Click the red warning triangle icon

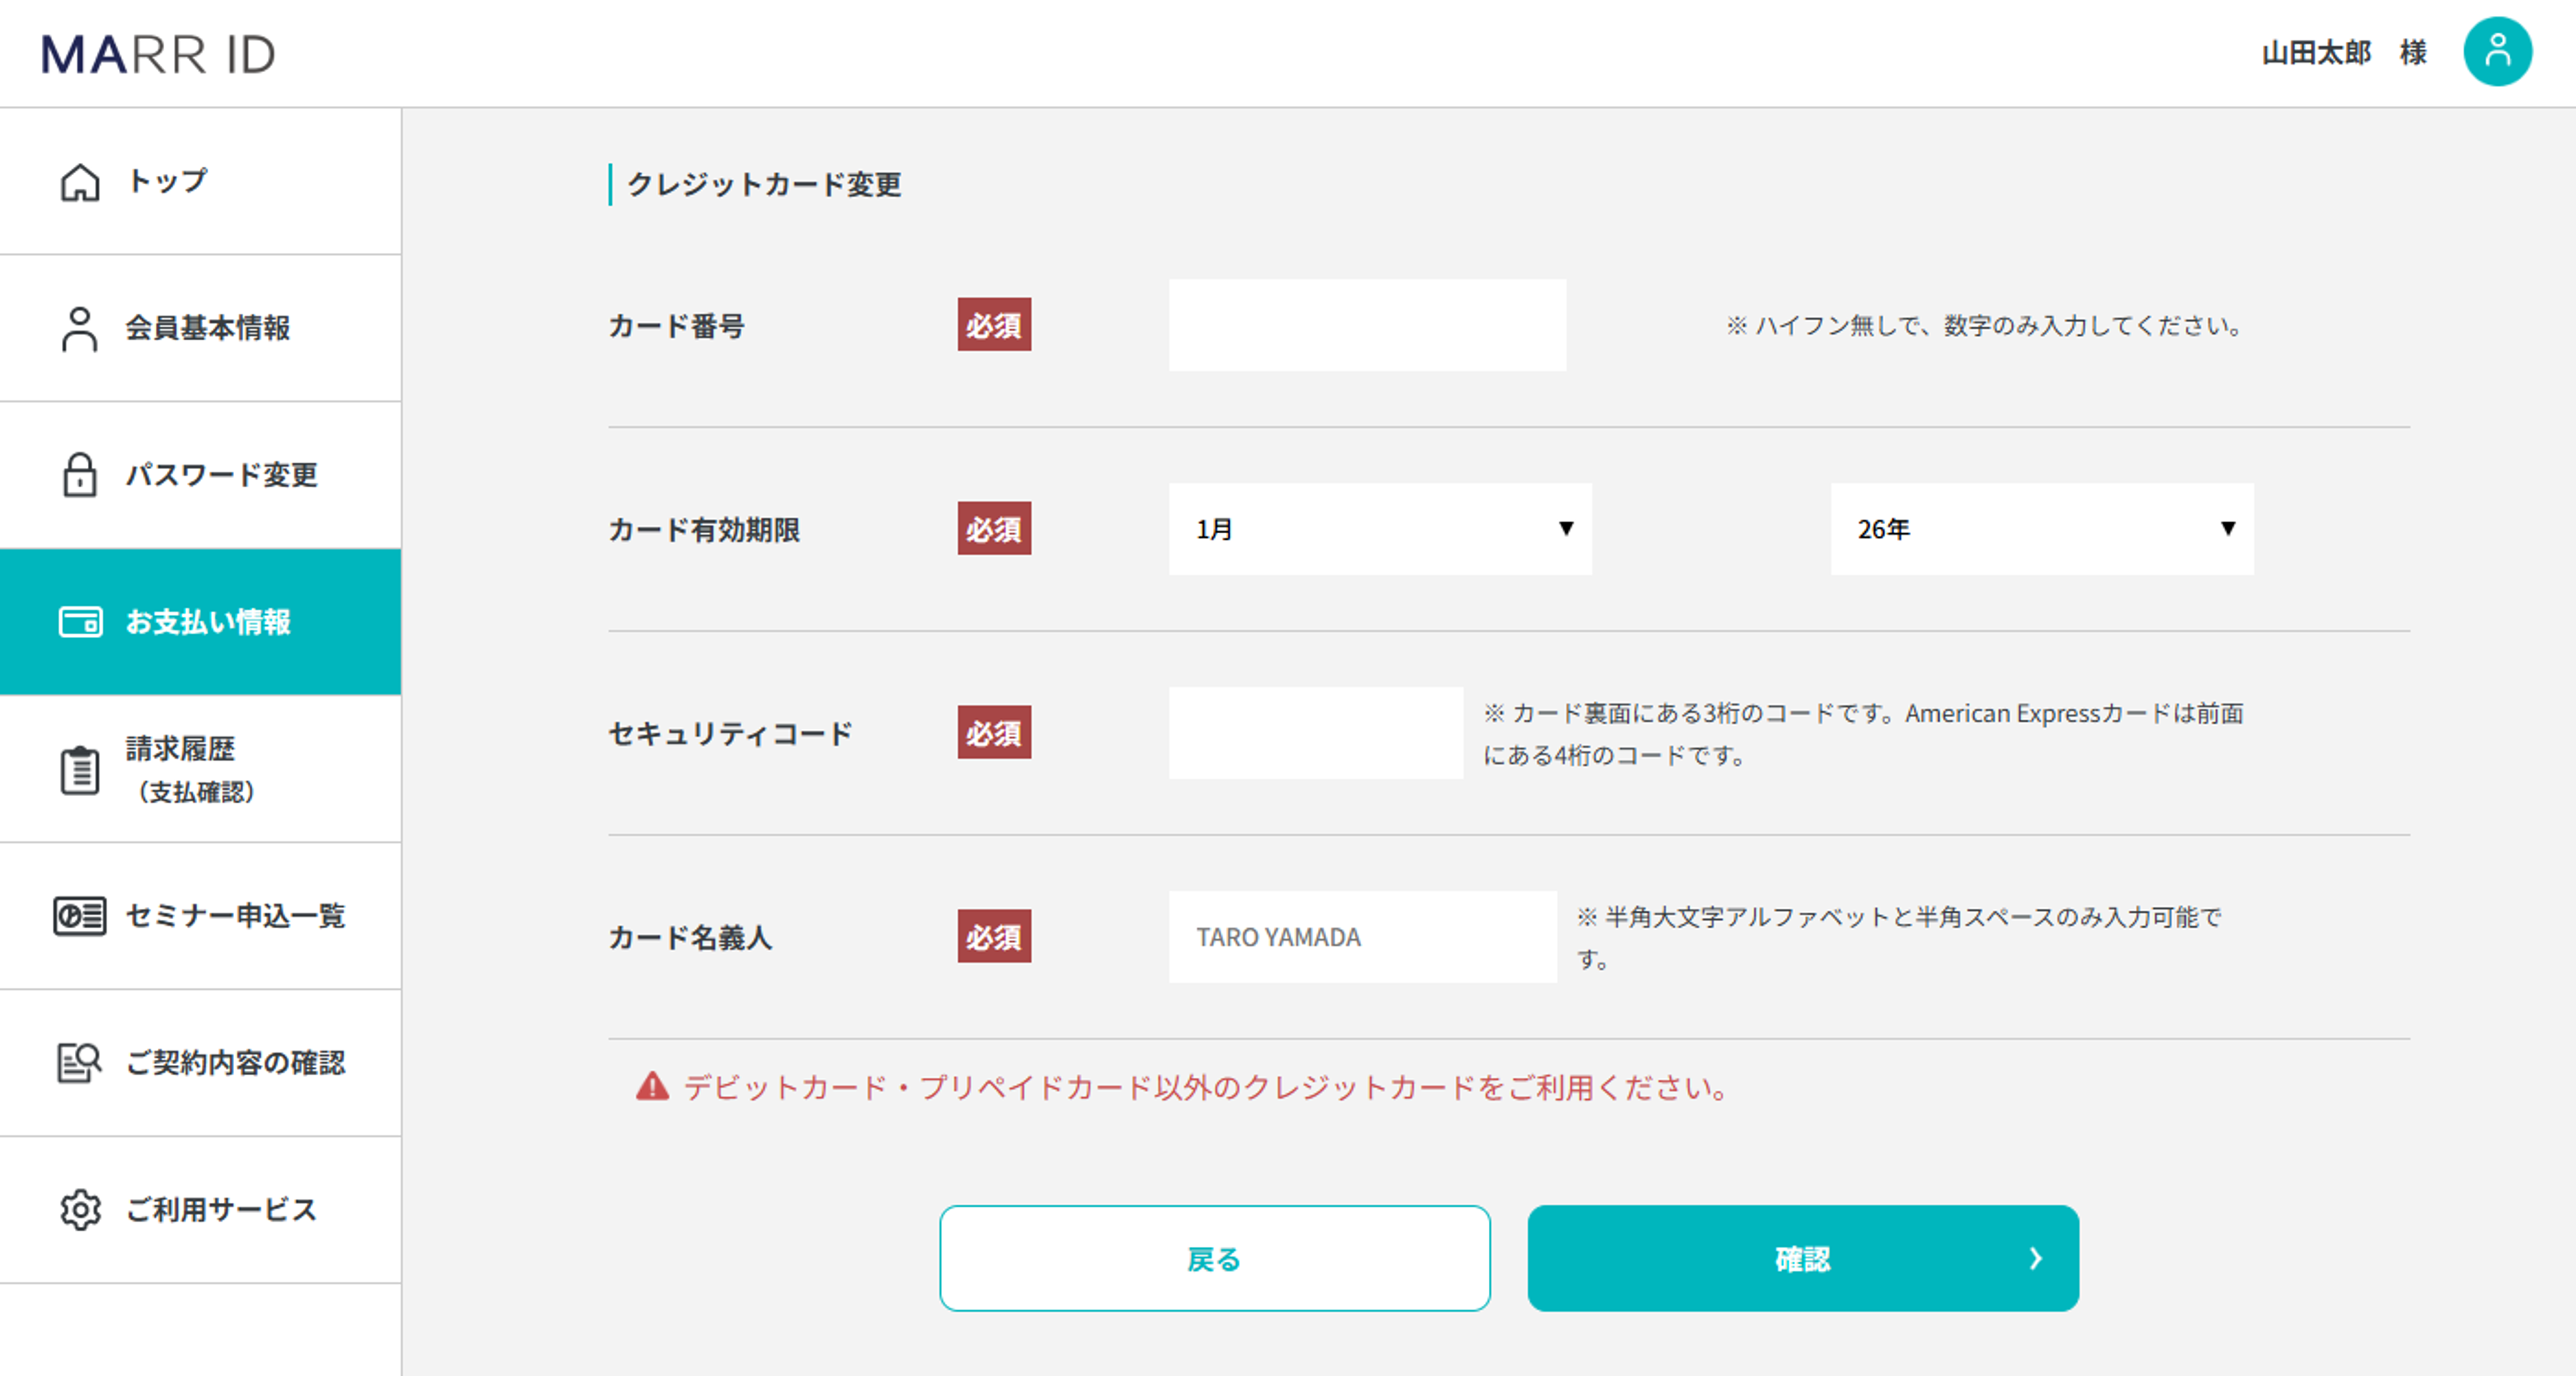click(x=652, y=1086)
